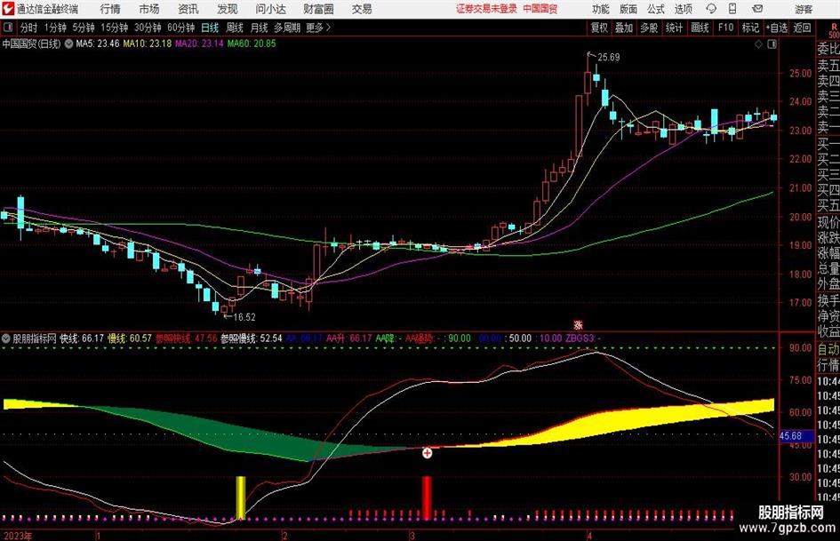The image size is (840, 541).
Task: Click the MA10: 23.18 label
Action: click(148, 44)
